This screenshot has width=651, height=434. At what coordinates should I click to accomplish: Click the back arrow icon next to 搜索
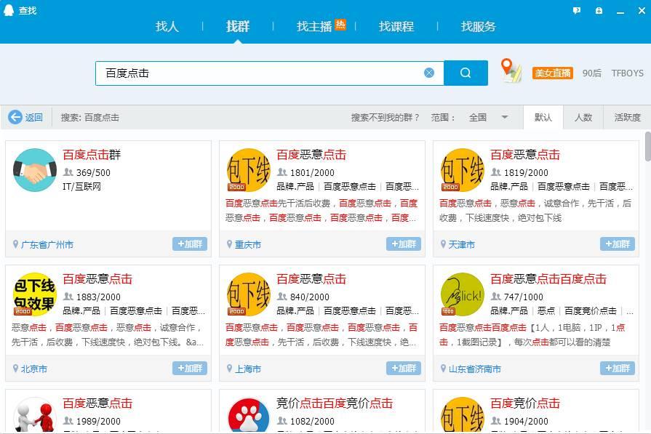(x=15, y=117)
